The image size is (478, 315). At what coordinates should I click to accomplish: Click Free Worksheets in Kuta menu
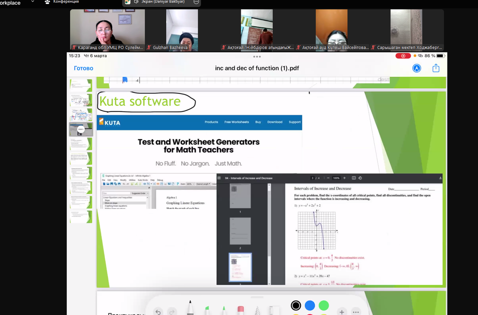pos(236,122)
